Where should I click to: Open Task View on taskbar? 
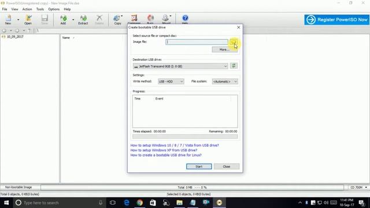pos(113,203)
